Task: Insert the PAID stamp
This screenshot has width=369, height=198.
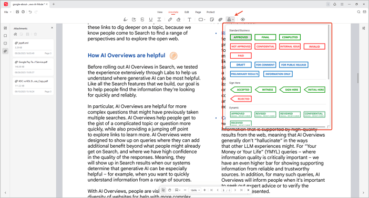Action: pyautogui.click(x=241, y=56)
